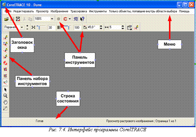Screen dimensions: 196x137
Task: Click the scanner acquire image icon
Action: pyautogui.click(x=18, y=19)
